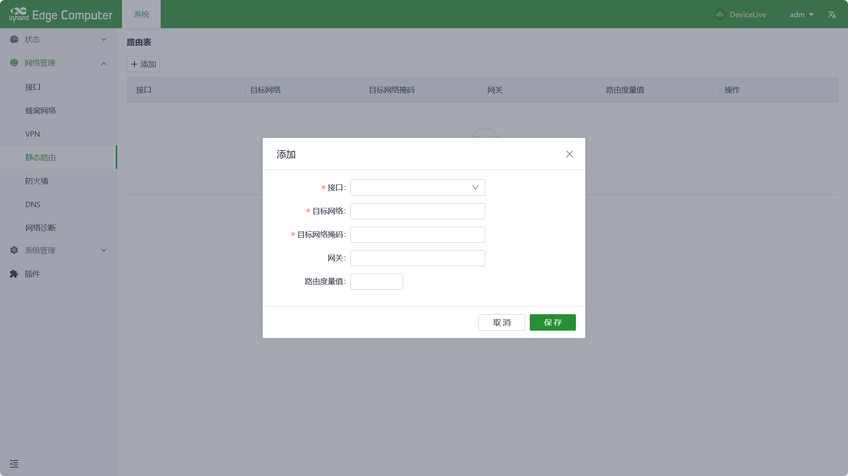
Task: Click the 添加 button above the table
Action: click(143, 64)
